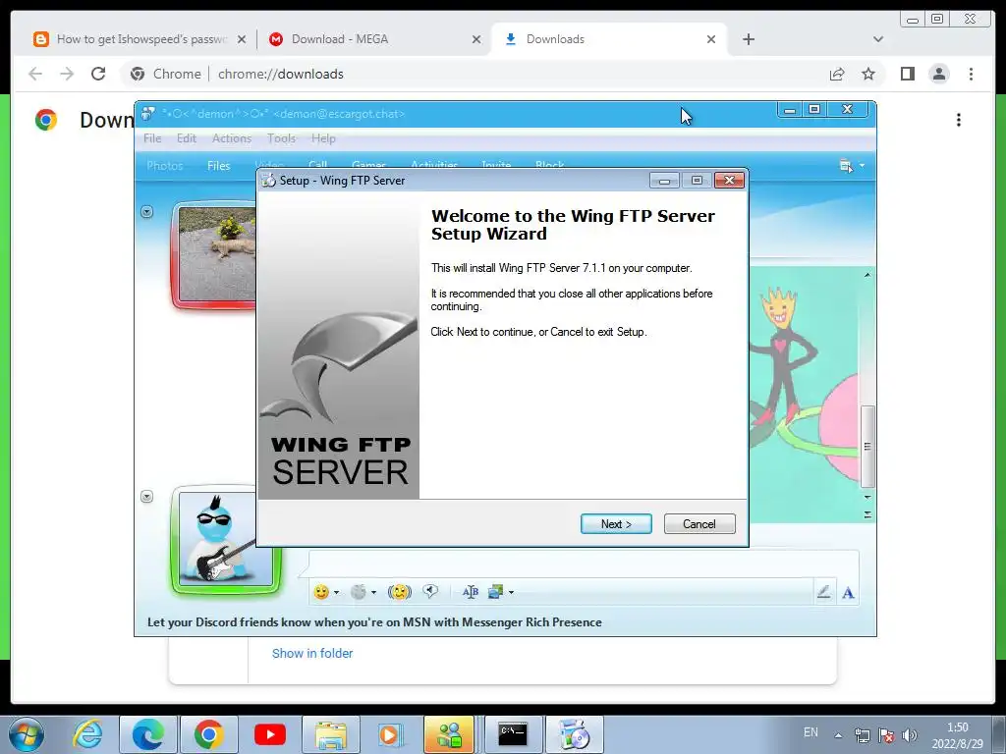The width and height of the screenshot is (1006, 754).
Task: Insert an emoticon with the smiley icon
Action: [x=321, y=592]
